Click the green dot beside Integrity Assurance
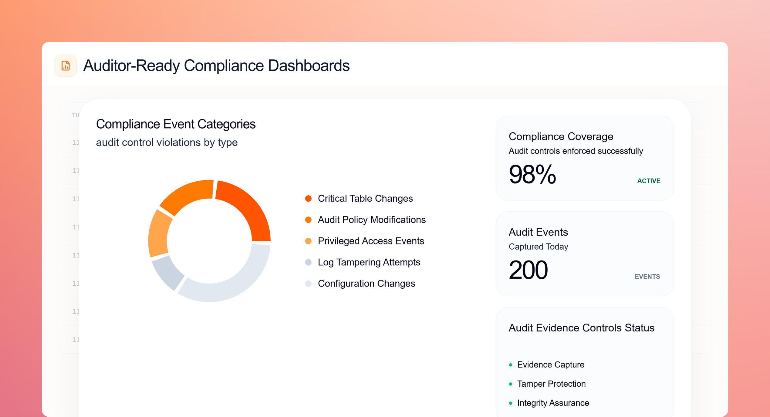Image resolution: width=770 pixels, height=417 pixels. [511, 403]
